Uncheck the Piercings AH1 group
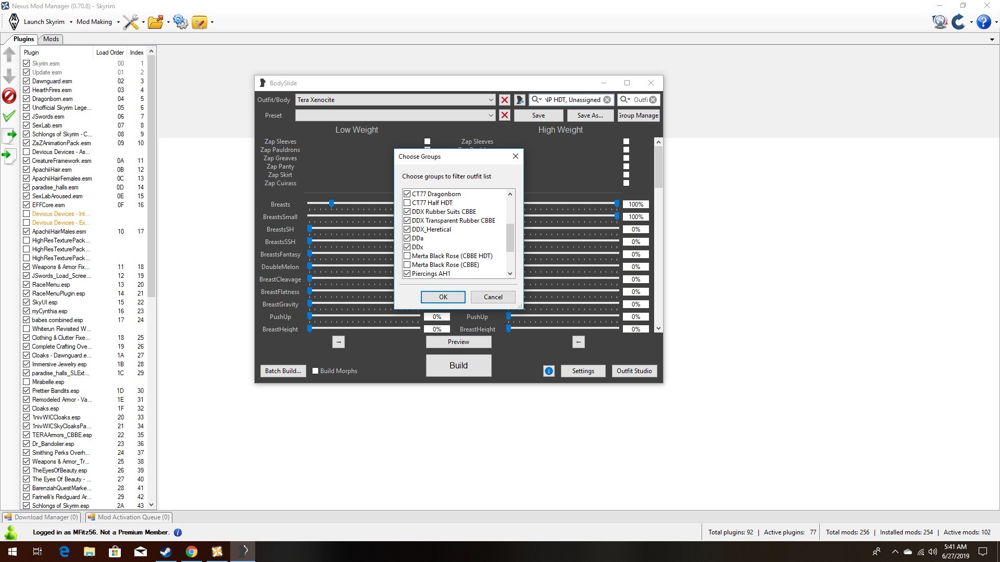Viewport: 1000px width, 562px height. 407,274
